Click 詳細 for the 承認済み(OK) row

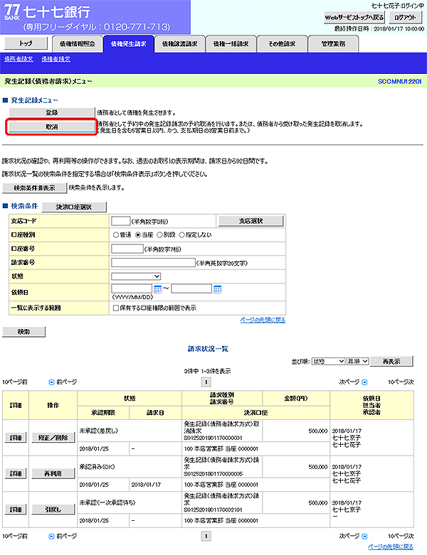click(16, 473)
